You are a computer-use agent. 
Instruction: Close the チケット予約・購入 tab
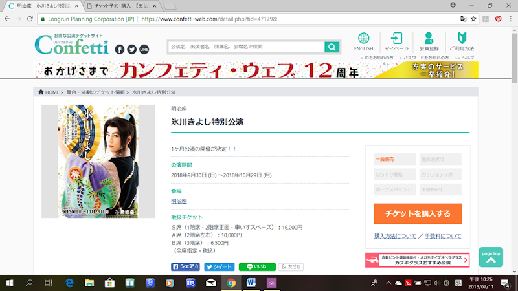click(154, 6)
